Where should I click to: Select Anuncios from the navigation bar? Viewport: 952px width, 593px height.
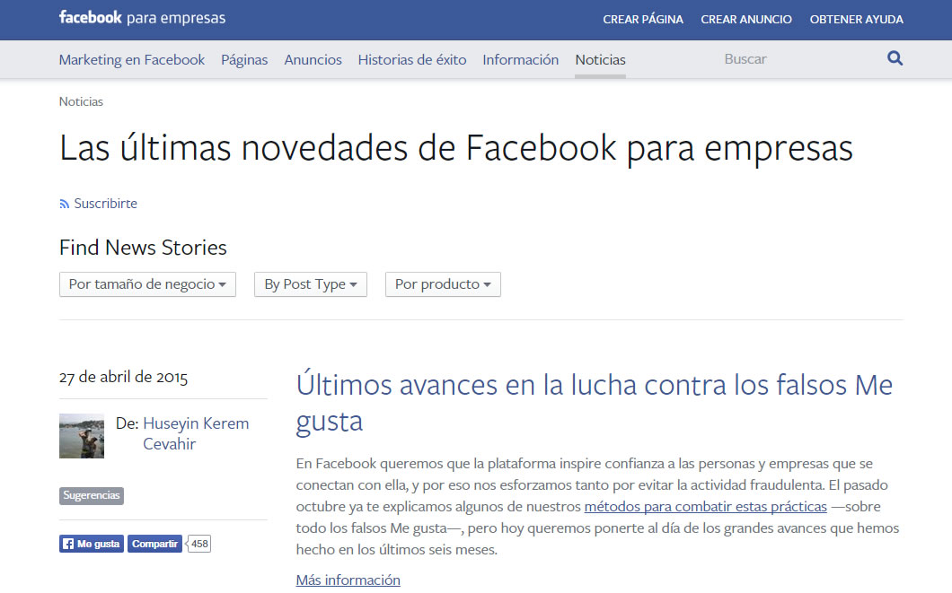click(313, 59)
